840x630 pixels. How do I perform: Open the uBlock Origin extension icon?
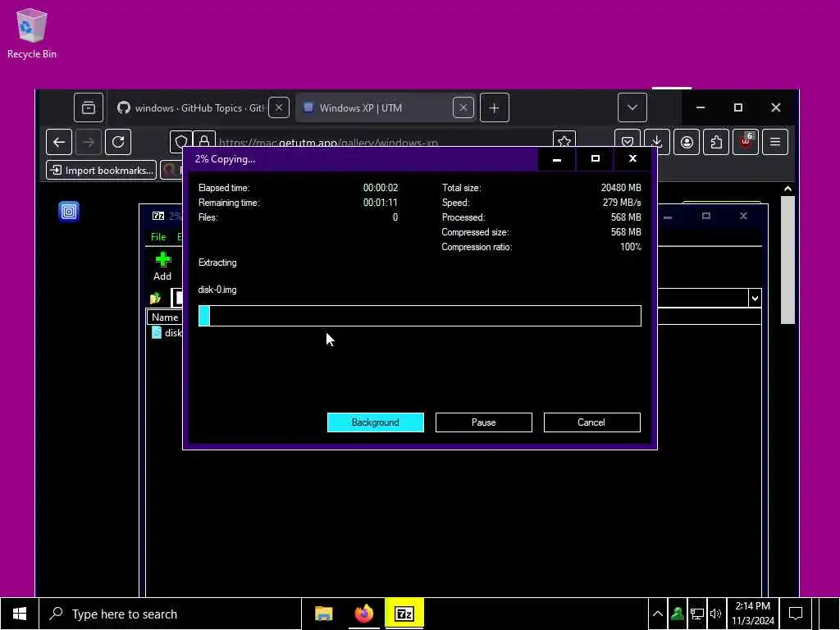746,142
